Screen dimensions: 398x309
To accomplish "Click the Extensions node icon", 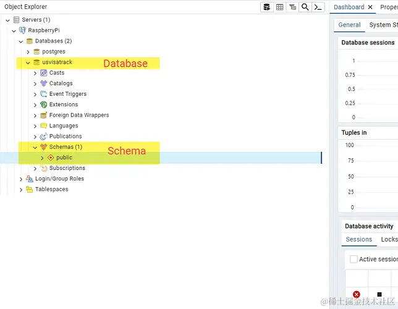I will pyautogui.click(x=44, y=104).
